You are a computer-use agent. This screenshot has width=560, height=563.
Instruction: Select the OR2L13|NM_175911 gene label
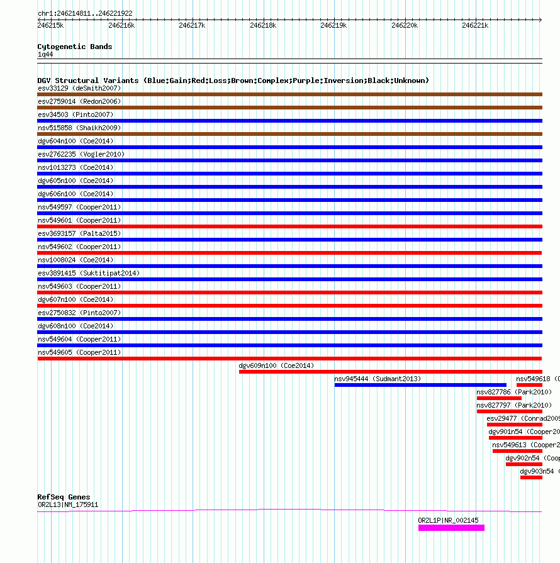pos(68,505)
